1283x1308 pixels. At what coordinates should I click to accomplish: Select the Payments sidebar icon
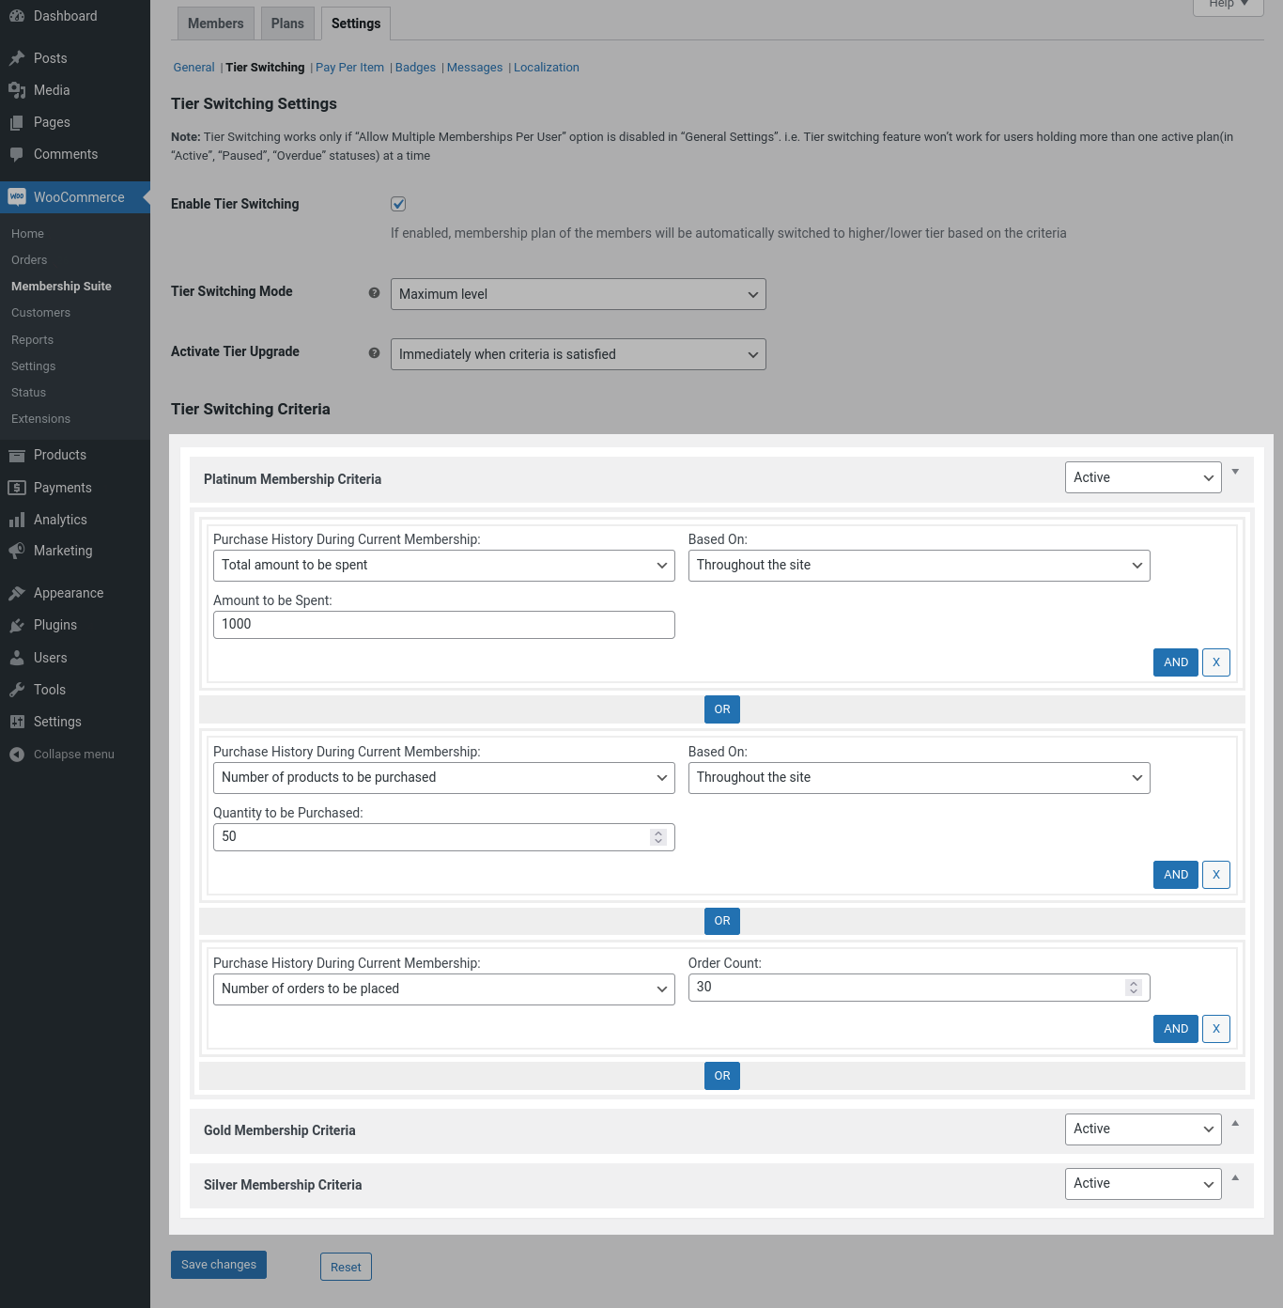coord(17,487)
